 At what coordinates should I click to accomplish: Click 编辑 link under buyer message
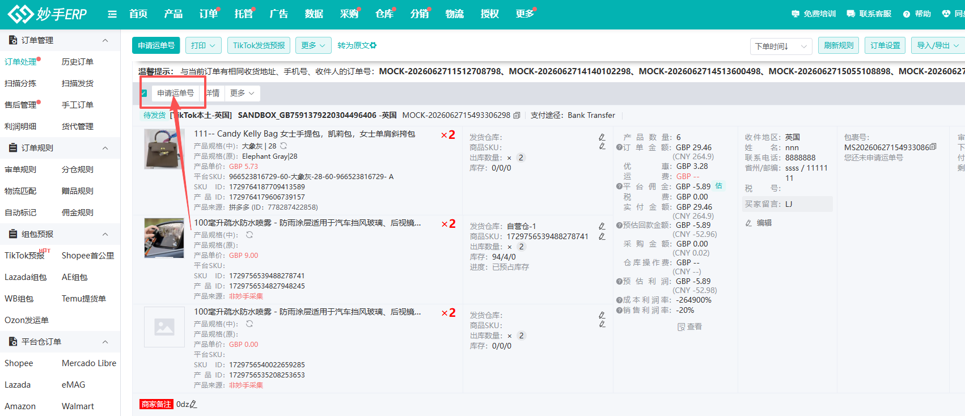click(x=759, y=223)
